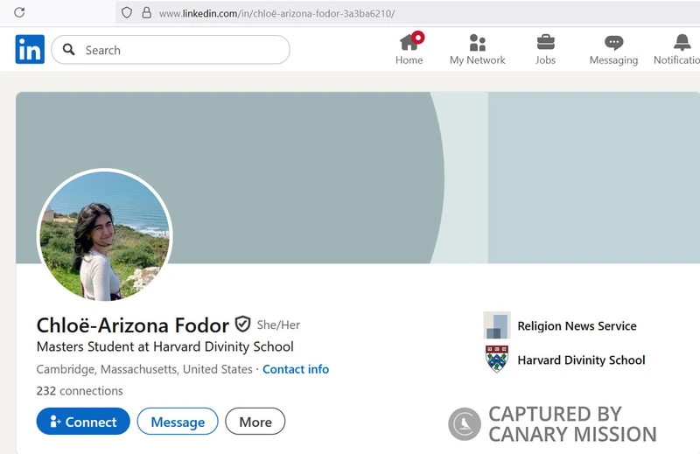
Task: Open the Religion News Service link
Action: (577, 325)
